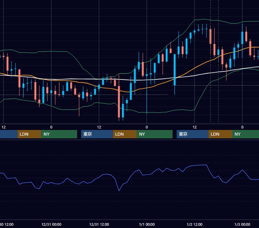This screenshot has width=259, height=228.
Task: Click the 12/31 00:00 date label
Action: 51,224
